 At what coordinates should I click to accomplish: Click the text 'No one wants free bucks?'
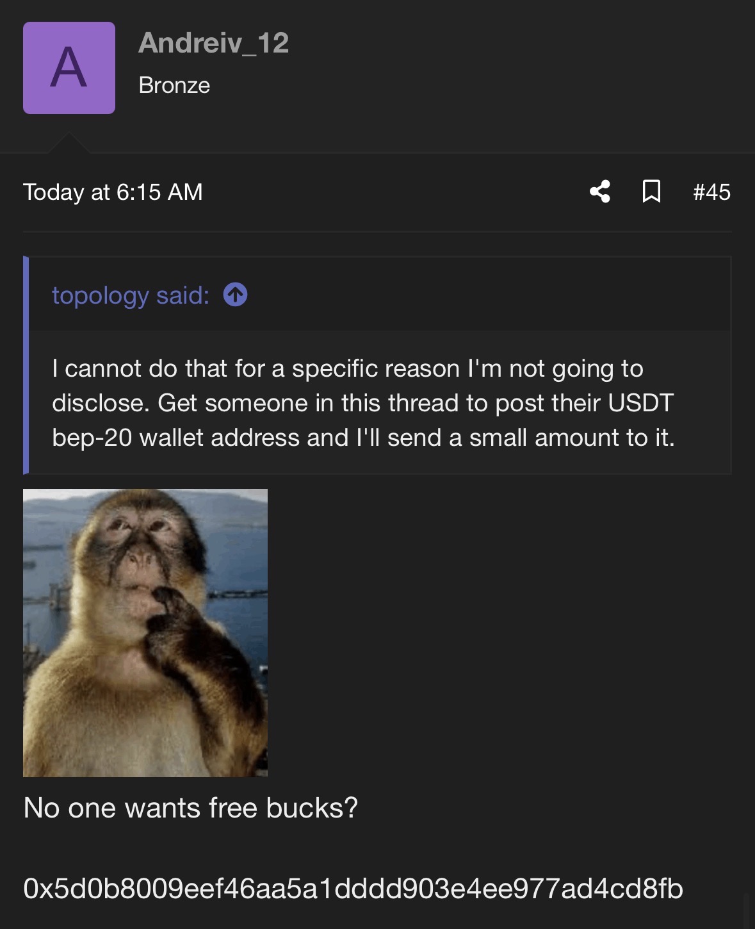[x=190, y=808]
